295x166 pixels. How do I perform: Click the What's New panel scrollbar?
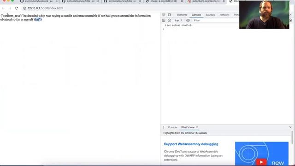tap(292, 137)
